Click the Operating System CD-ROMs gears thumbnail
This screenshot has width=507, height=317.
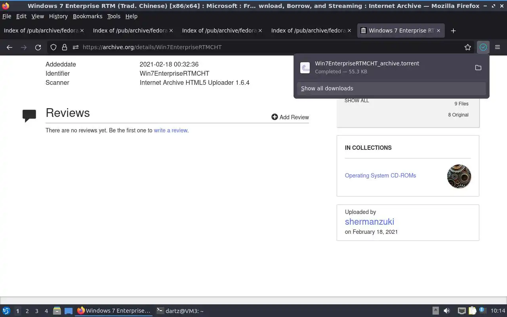coord(459,176)
